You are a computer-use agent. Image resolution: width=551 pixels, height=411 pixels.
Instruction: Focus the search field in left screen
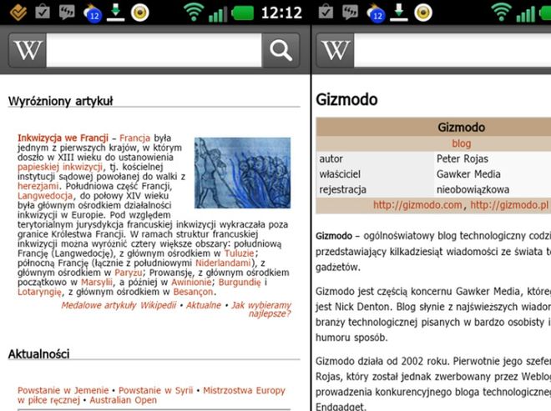[154, 50]
